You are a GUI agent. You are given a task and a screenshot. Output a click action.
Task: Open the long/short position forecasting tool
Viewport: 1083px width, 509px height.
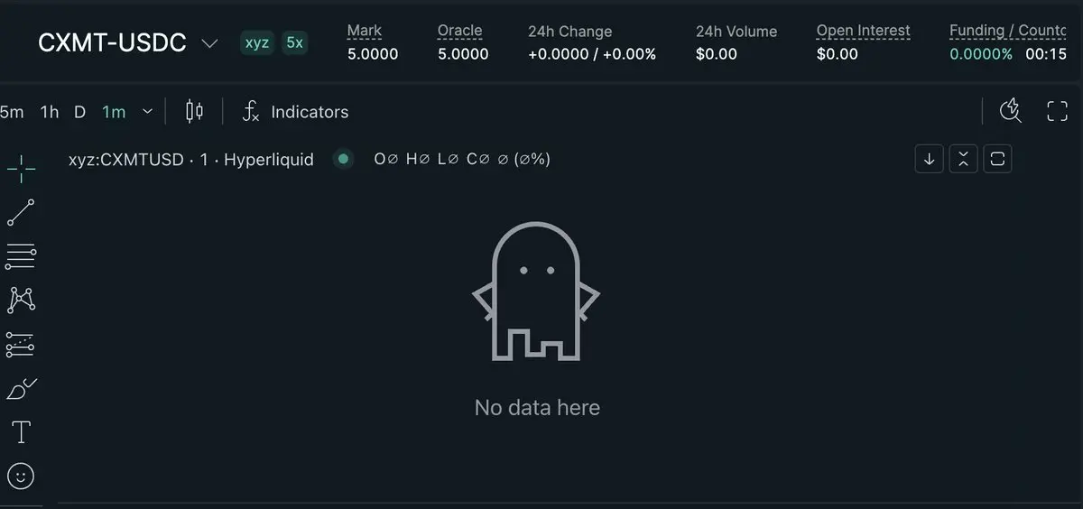point(21,344)
